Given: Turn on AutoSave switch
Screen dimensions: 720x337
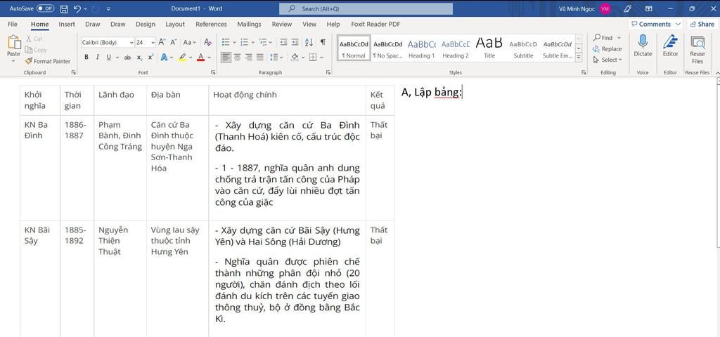Looking at the screenshot, I should 45,8.
